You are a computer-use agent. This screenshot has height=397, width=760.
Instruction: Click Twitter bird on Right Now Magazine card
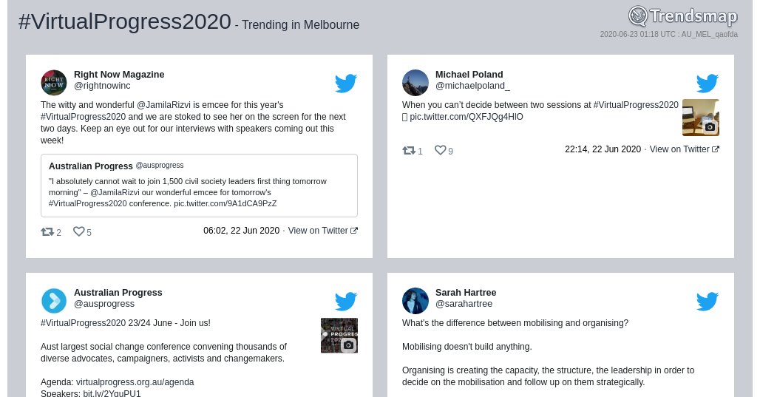[345, 84]
